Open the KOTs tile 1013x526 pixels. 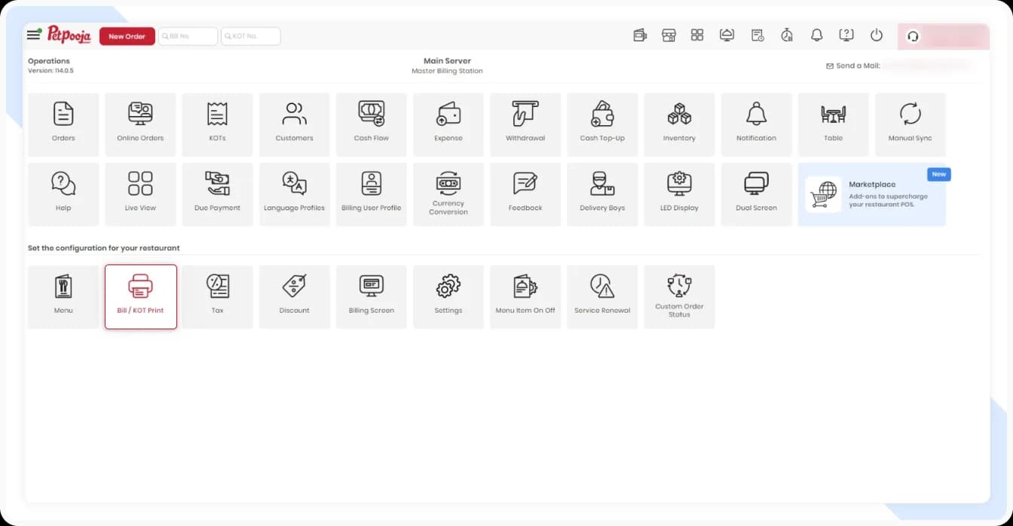217,124
